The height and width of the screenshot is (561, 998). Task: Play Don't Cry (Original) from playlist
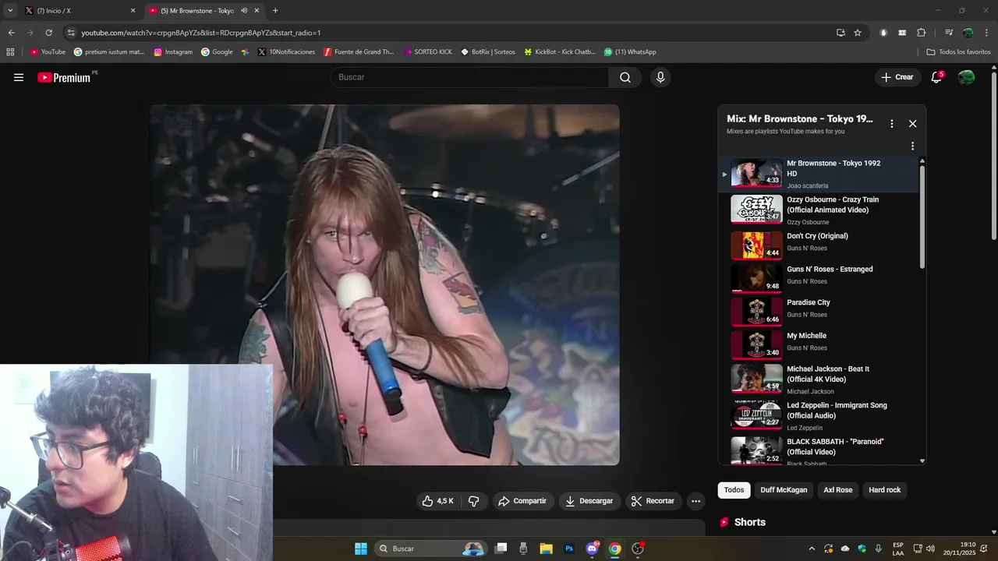pos(819,245)
